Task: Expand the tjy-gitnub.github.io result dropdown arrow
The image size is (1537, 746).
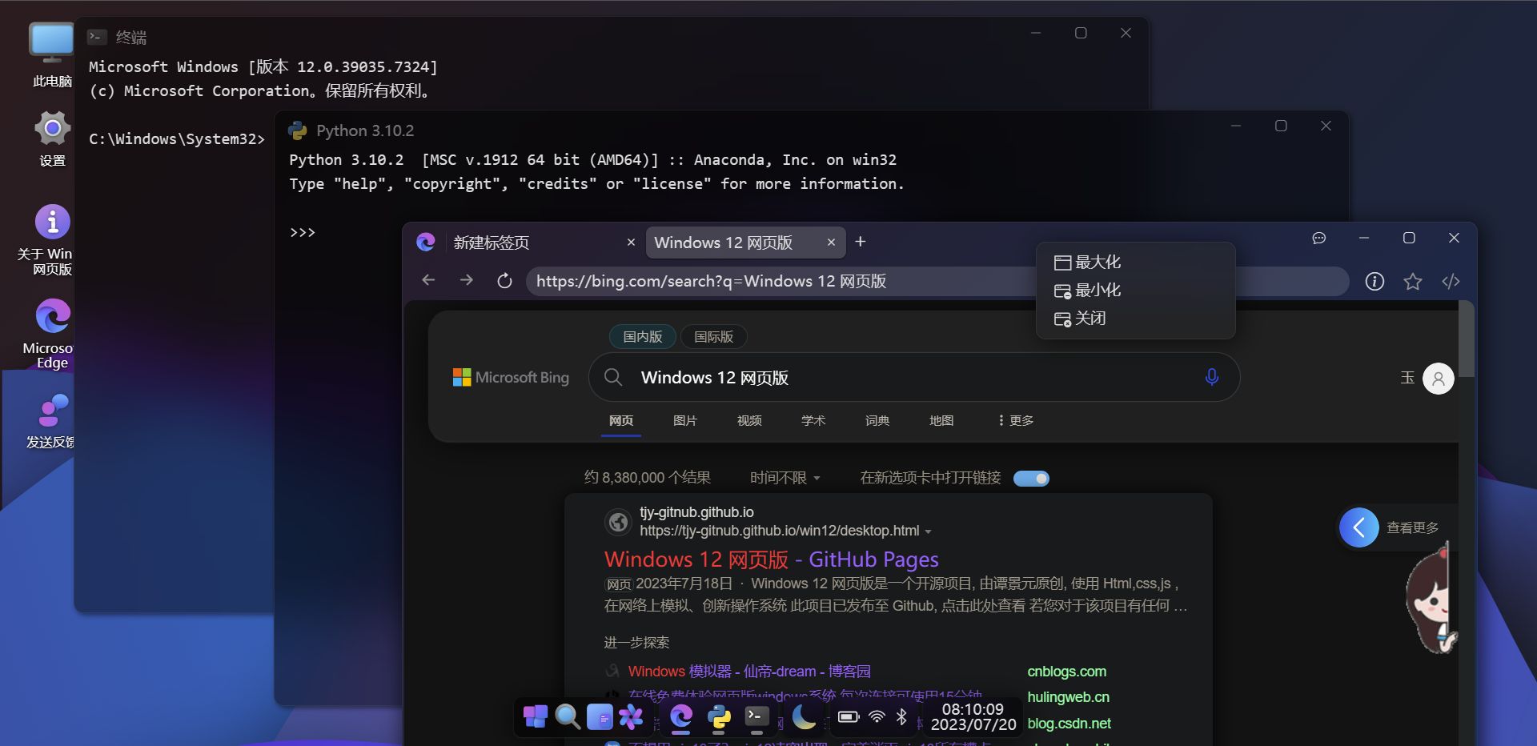Action: click(929, 531)
